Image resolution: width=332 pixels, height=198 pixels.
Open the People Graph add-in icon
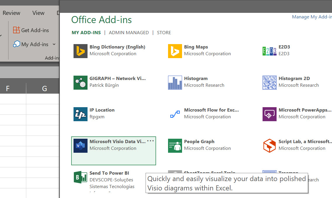(x=175, y=146)
